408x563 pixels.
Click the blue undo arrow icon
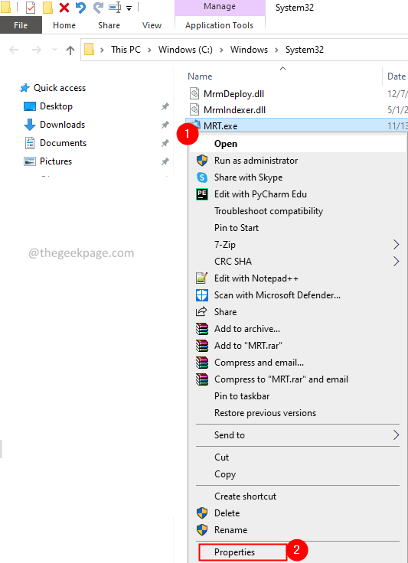pyautogui.click(x=81, y=8)
